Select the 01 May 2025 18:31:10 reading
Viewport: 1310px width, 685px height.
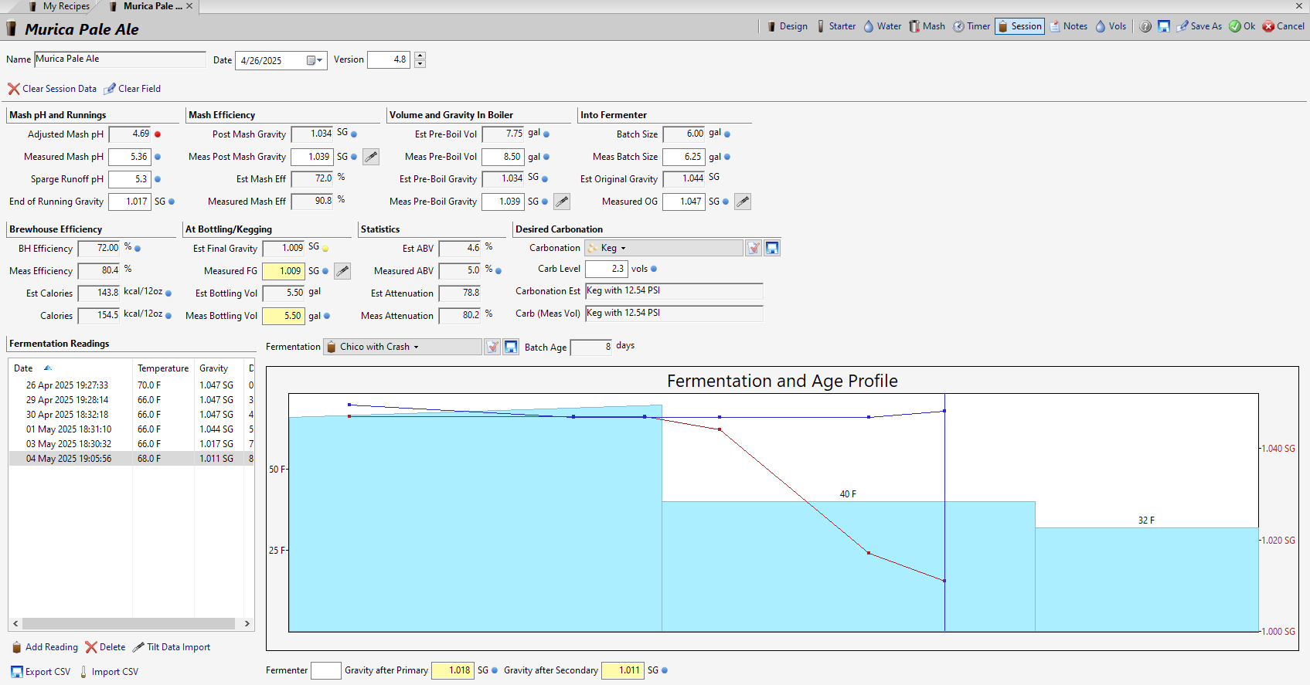point(131,429)
